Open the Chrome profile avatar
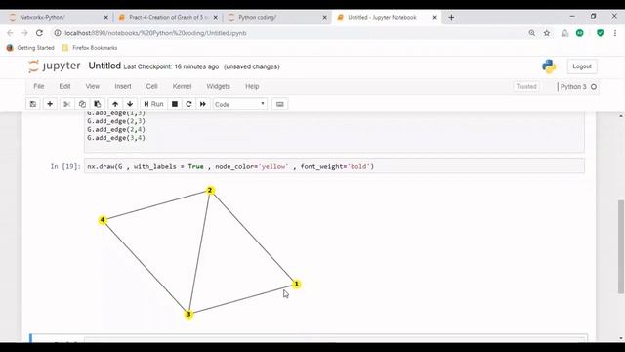625x352 pixels. pyautogui.click(x=579, y=33)
